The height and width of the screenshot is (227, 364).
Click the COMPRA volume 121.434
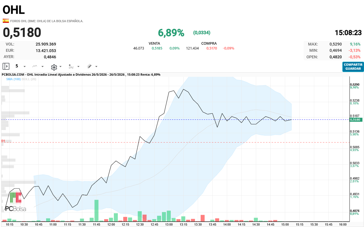(x=192, y=48)
